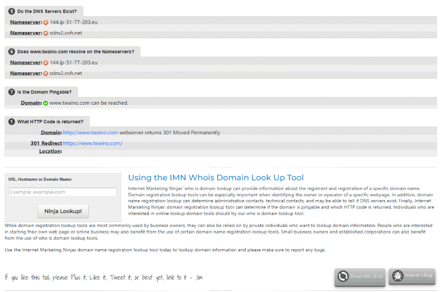Viewport: 441px width, 292px height.
Task: Click 'webserver returns 301 Moved Permanently' text
Action: [x=170, y=133]
